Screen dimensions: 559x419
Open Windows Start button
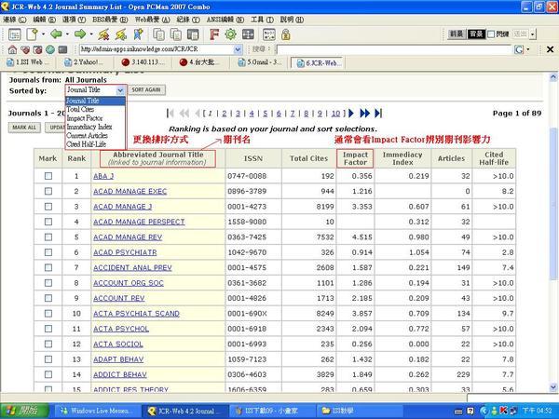pyautogui.click(x=24, y=411)
